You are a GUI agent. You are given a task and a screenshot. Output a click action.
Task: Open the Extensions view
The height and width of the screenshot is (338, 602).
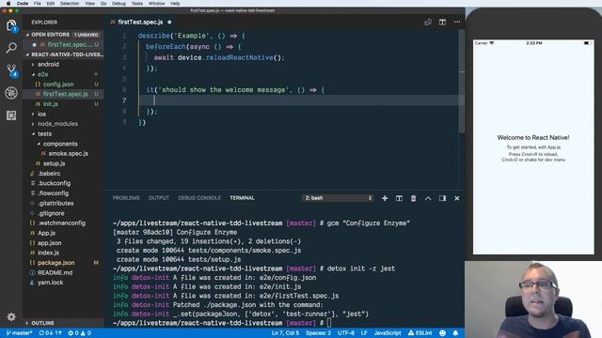[11, 115]
